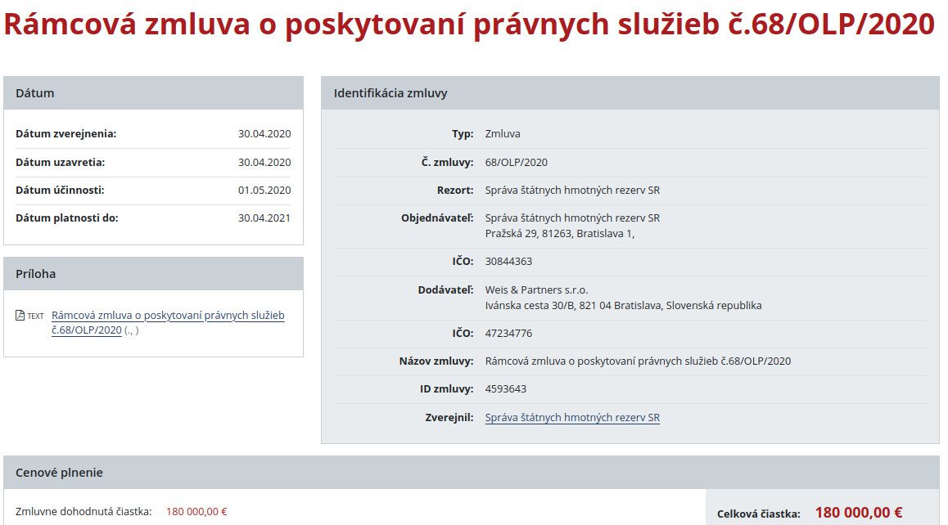The height and width of the screenshot is (525, 948).
Task: Click the Celková čiastka total amount
Action: pos(858,513)
